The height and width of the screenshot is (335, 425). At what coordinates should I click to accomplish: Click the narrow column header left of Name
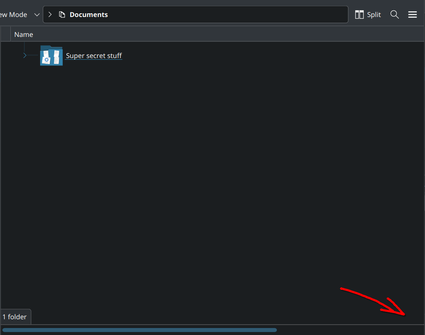click(x=5, y=34)
